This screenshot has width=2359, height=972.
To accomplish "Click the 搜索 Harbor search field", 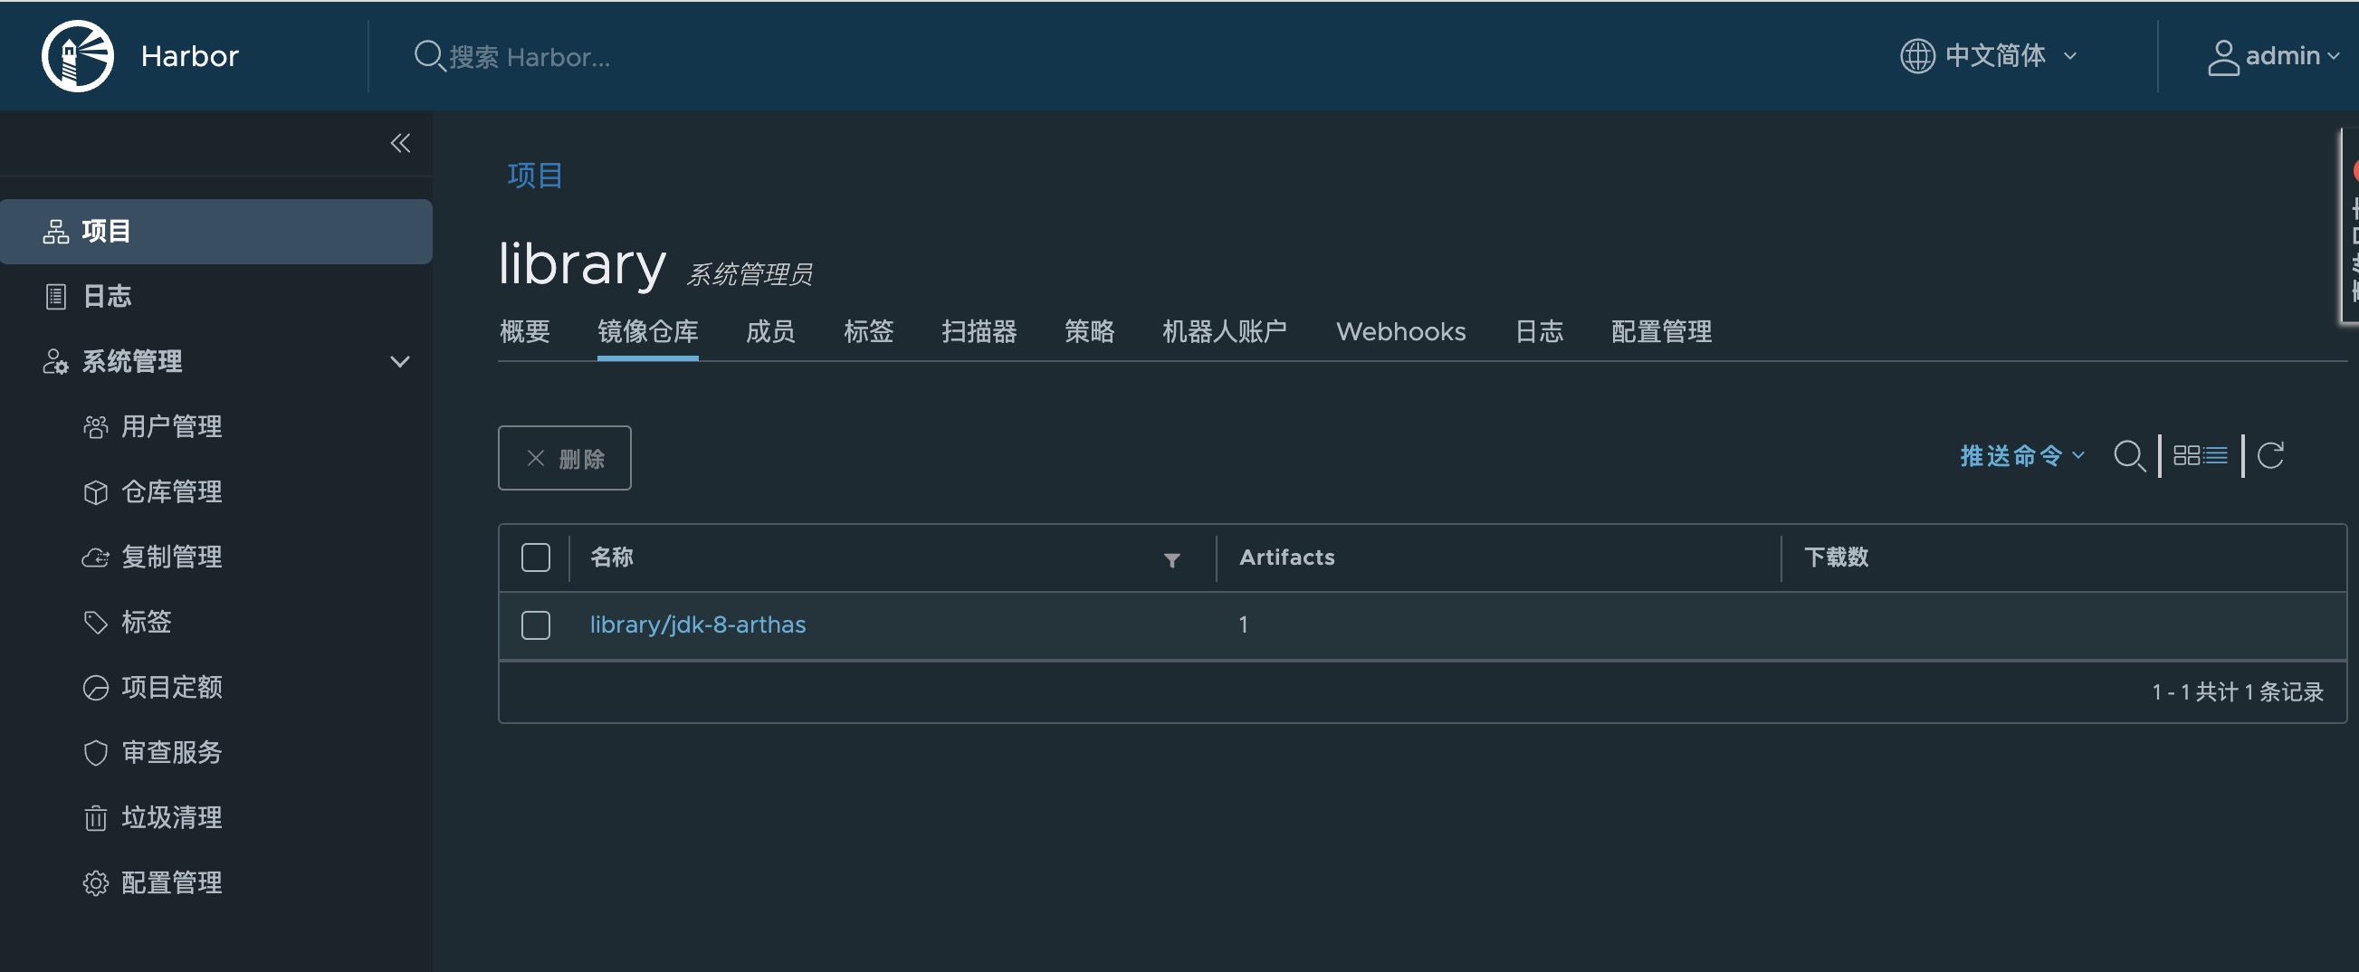I will (x=529, y=57).
